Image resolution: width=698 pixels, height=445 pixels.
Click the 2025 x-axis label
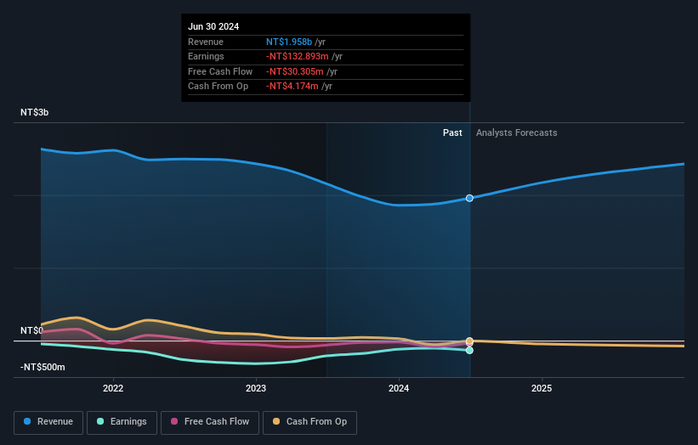542,389
